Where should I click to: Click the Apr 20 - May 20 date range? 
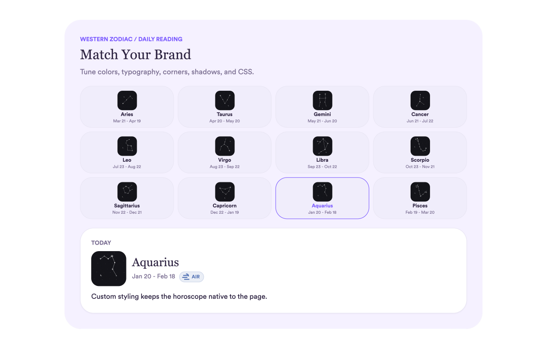coord(224,121)
